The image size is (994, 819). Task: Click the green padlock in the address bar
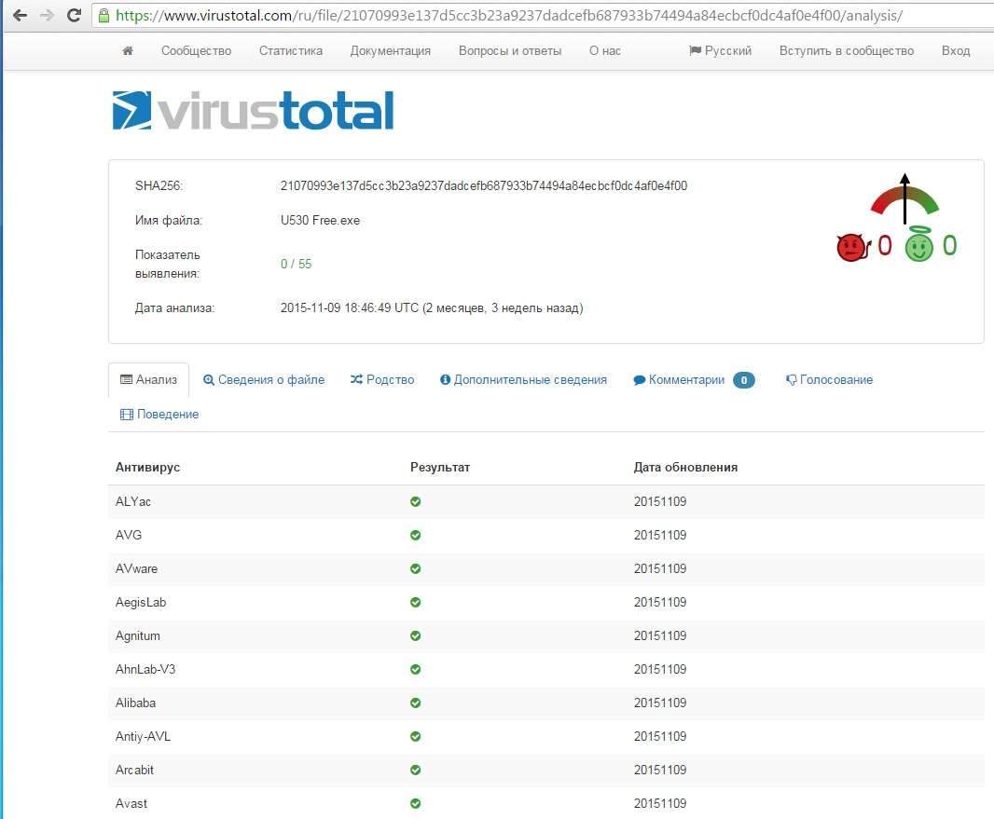tap(104, 15)
